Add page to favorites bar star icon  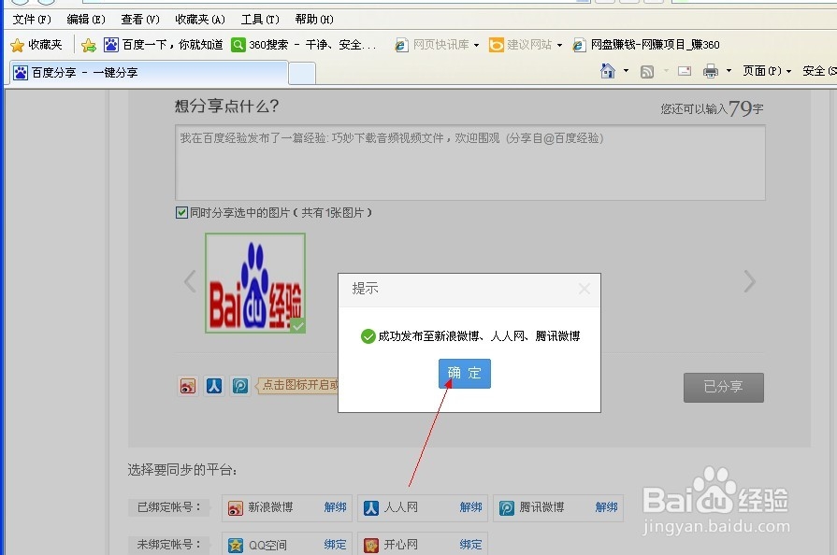pos(89,46)
